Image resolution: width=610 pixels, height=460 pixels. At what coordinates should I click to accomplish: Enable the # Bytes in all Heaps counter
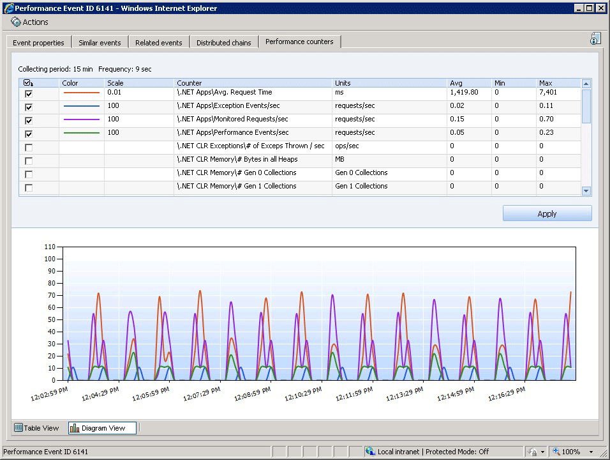pyautogui.click(x=28, y=160)
